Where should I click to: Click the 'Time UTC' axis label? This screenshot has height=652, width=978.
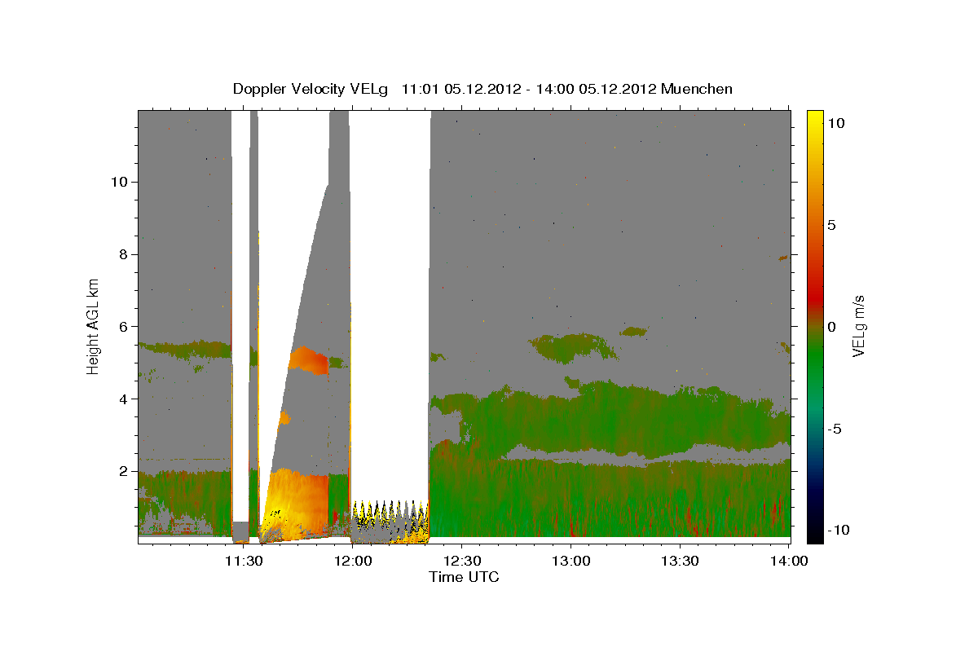tap(464, 577)
